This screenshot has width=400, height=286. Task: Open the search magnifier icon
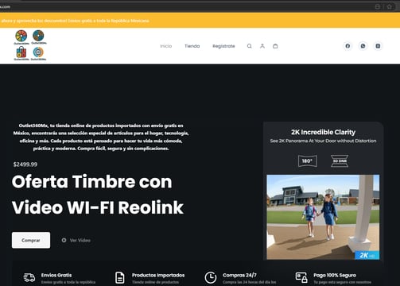pyautogui.click(x=249, y=46)
